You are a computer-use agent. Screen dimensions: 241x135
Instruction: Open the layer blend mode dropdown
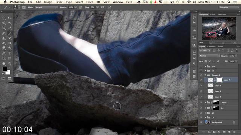tap(210, 56)
